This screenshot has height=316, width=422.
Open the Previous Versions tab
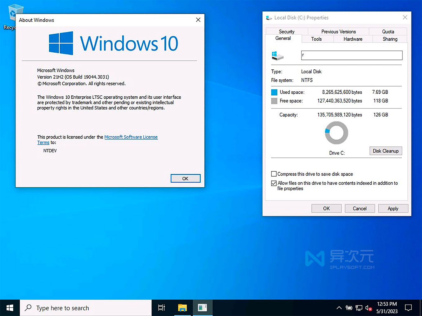[338, 31]
